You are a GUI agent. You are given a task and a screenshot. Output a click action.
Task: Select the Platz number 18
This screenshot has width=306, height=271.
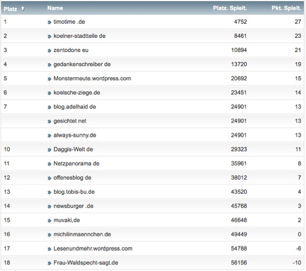(x=7, y=262)
